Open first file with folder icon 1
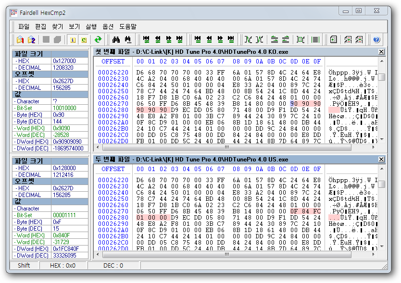Viewport: 401px width, 283px height. point(20,40)
